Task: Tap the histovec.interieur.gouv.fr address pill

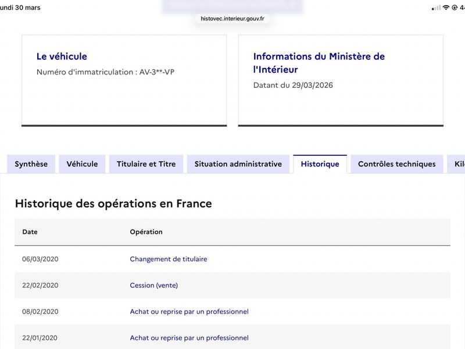Action: (x=232, y=19)
